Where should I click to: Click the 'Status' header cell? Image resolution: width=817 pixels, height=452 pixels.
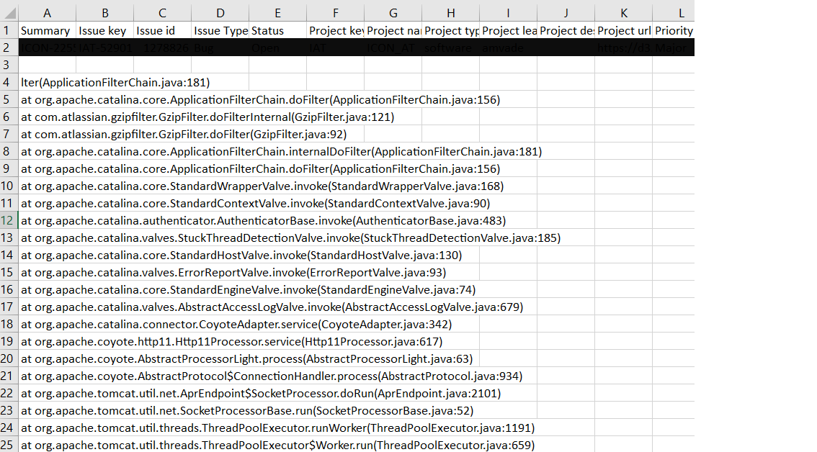277,30
